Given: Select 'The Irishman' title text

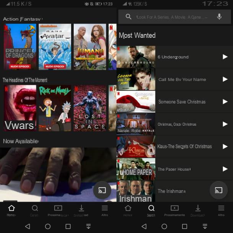Looking at the screenshot, I should click(x=171, y=191).
